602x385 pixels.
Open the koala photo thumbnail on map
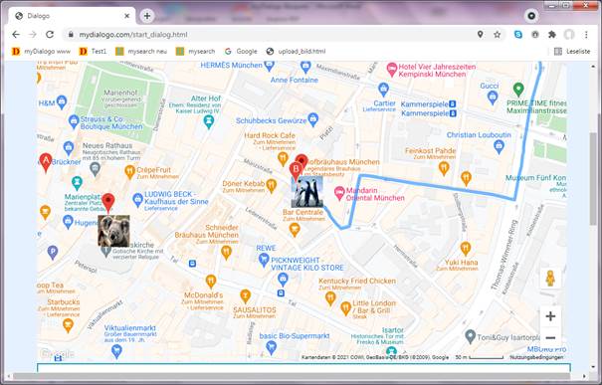pyautogui.click(x=113, y=231)
